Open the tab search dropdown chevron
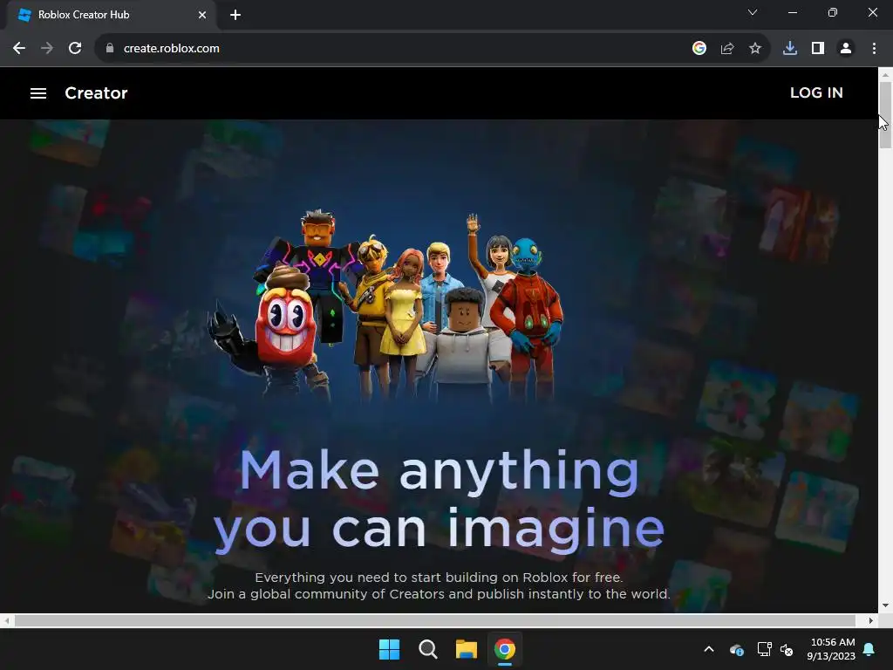This screenshot has width=893, height=670. tap(753, 12)
